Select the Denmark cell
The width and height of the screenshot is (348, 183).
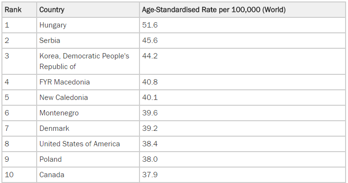point(54,128)
